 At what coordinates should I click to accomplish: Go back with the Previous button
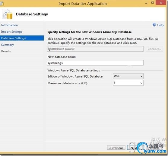click(x=116, y=148)
